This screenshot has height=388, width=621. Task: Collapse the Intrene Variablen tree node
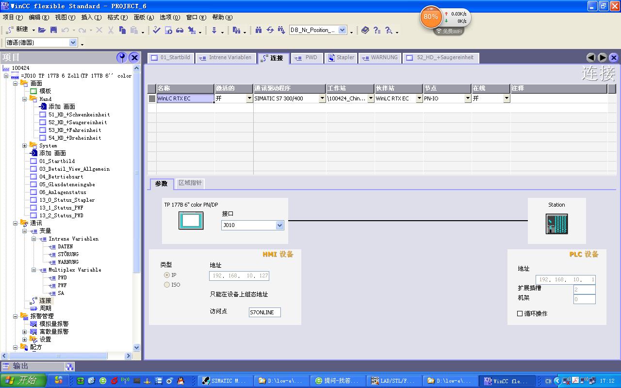pyautogui.click(x=34, y=239)
